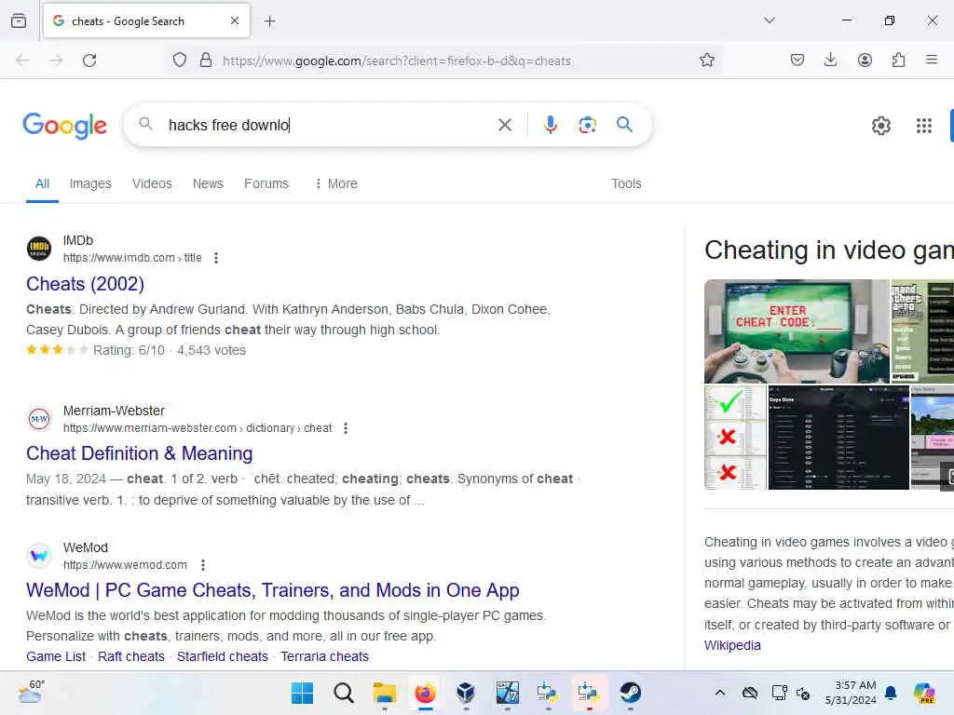The width and height of the screenshot is (954, 715).
Task: Click the Merriam-Webster site favicon
Action: point(39,418)
